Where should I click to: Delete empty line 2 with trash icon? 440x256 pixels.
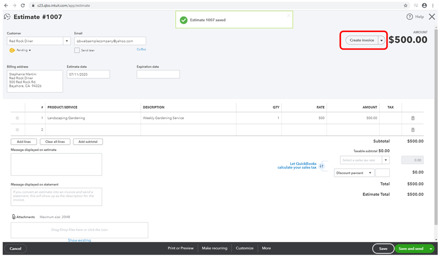click(x=413, y=130)
